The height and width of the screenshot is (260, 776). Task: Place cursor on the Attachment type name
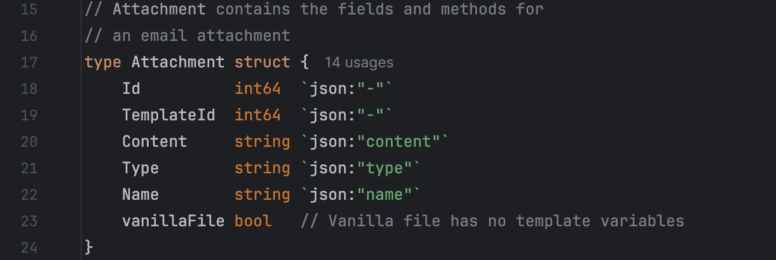click(x=177, y=63)
